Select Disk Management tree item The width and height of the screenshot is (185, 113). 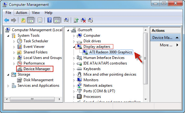(x=38, y=80)
